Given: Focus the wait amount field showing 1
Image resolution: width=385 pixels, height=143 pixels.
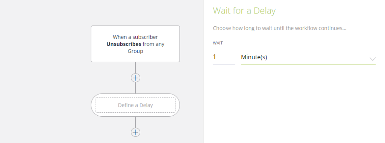Looking at the screenshot, I should coord(224,57).
